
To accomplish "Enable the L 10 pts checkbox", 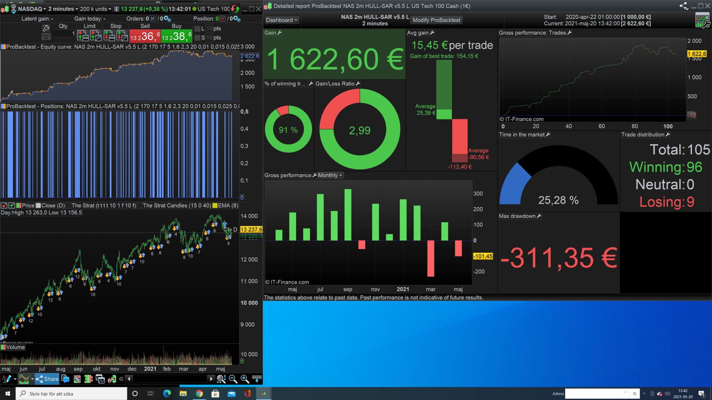I will click(197, 28).
